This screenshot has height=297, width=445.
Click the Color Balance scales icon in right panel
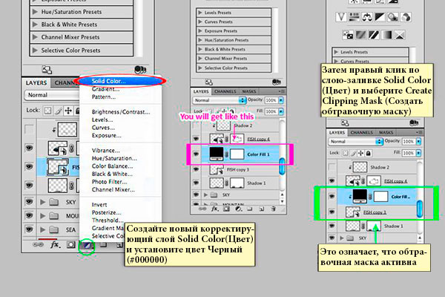coord(367,17)
